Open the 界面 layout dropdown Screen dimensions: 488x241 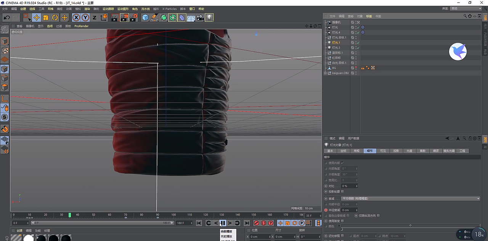coord(466,8)
